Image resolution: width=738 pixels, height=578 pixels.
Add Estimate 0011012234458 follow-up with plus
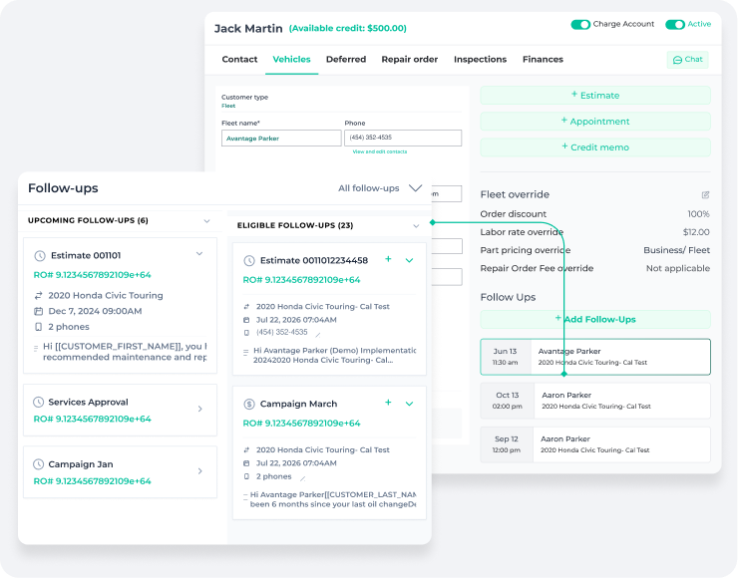tap(388, 259)
